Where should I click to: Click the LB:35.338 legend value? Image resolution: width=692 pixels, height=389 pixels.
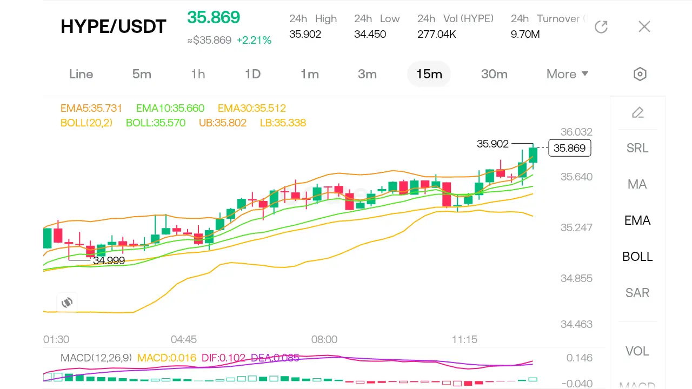pos(283,123)
